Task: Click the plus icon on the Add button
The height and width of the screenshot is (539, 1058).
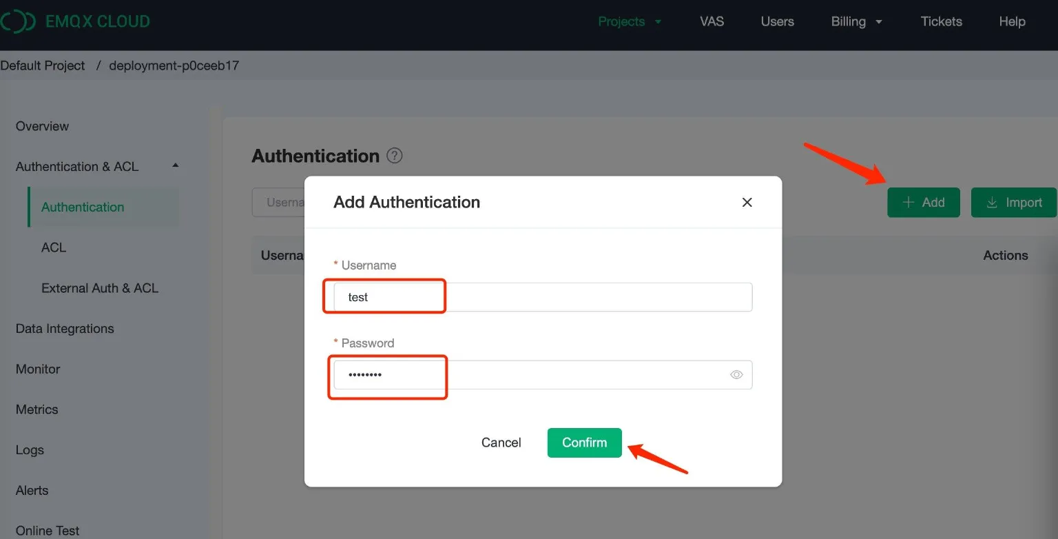Action: click(907, 202)
